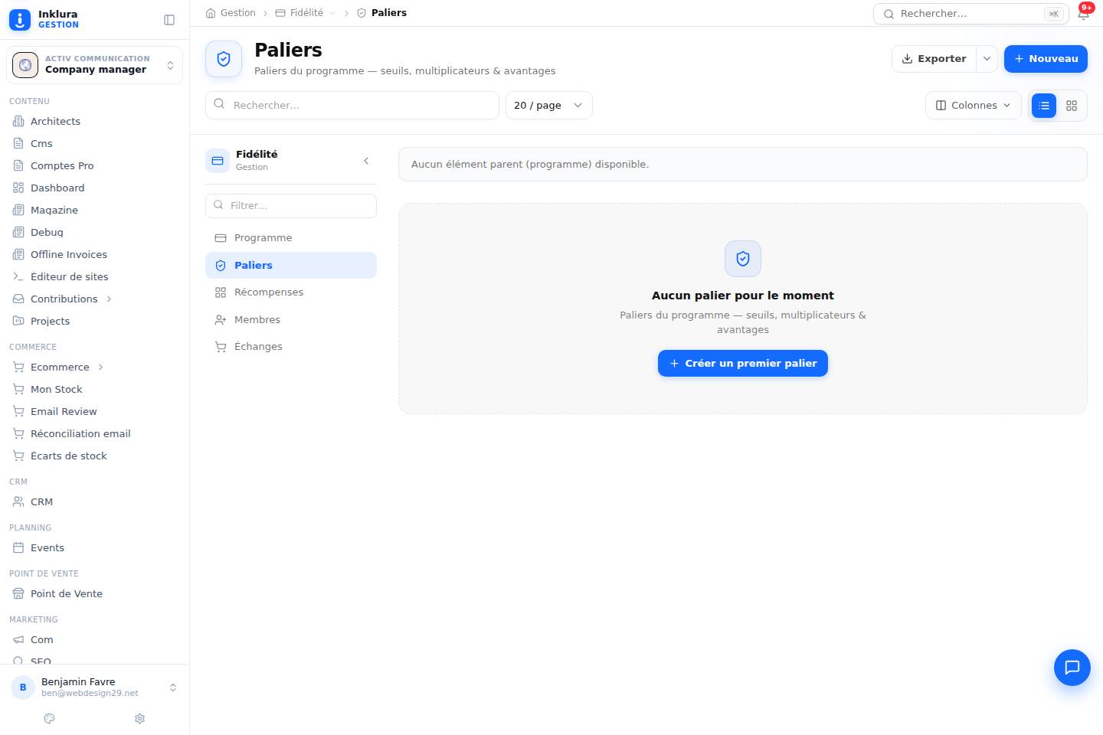Image resolution: width=1103 pixels, height=735 pixels.
Task: Click the shield icon in empty state
Action: coord(742,259)
